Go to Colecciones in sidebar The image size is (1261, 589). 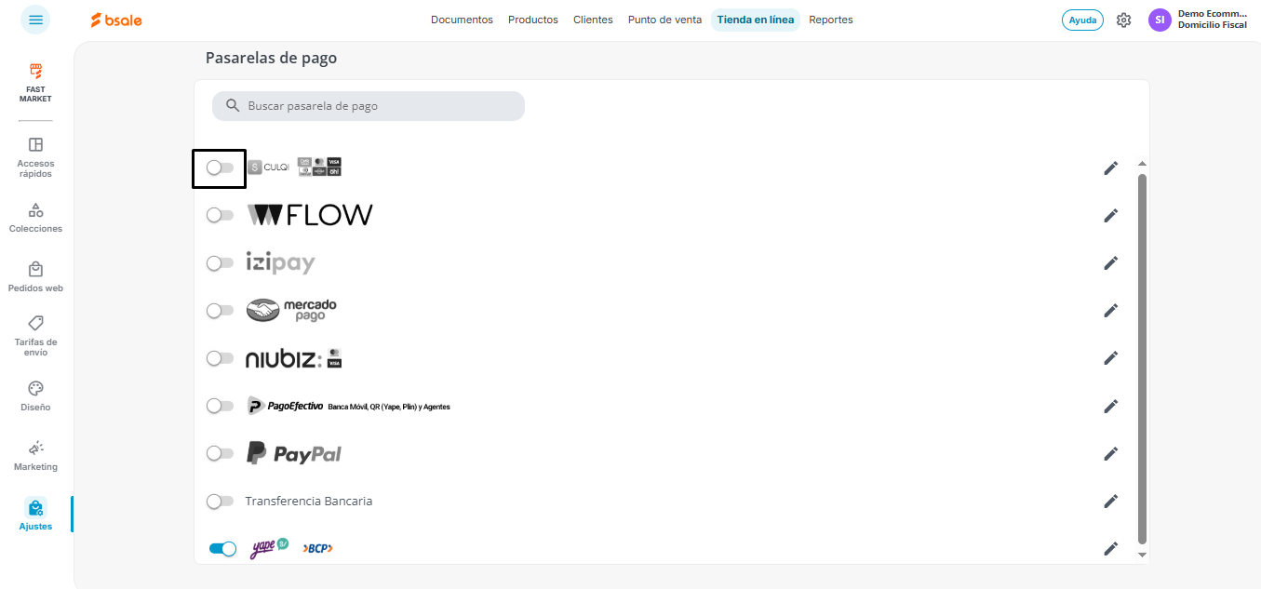35,218
